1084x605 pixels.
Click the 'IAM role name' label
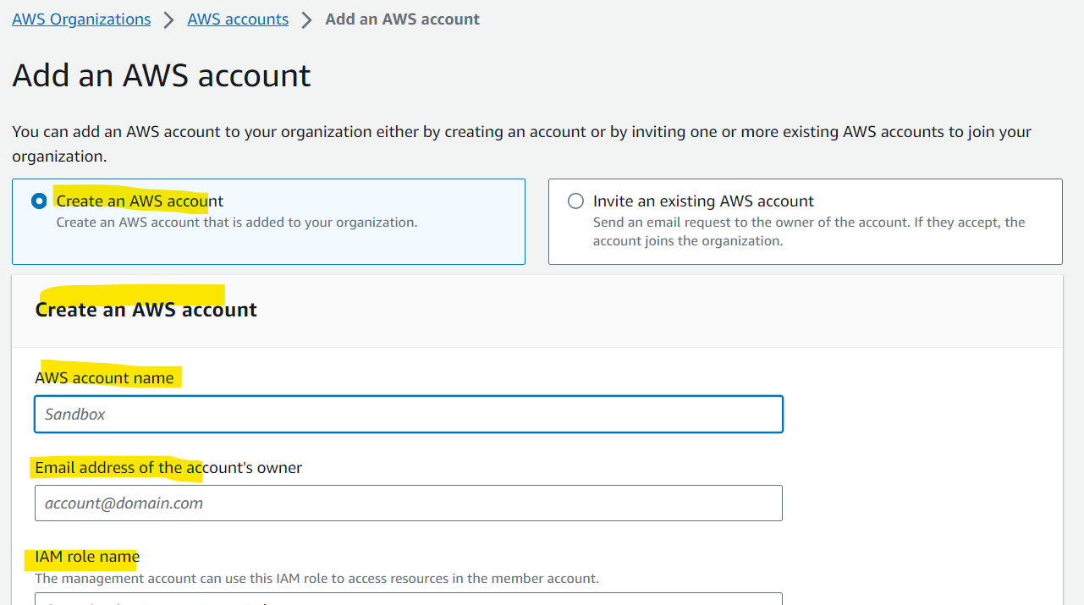click(x=87, y=557)
